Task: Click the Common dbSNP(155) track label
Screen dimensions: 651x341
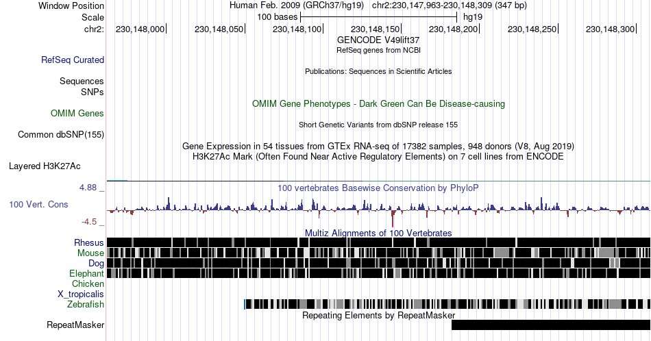Action: pyautogui.click(x=61, y=134)
